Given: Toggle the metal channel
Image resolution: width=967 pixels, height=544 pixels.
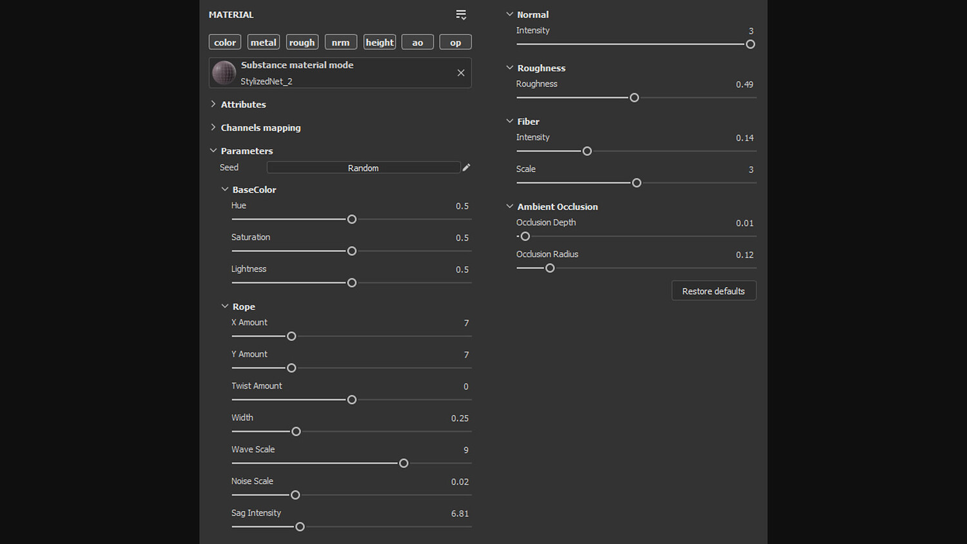Looking at the screenshot, I should click(x=263, y=43).
